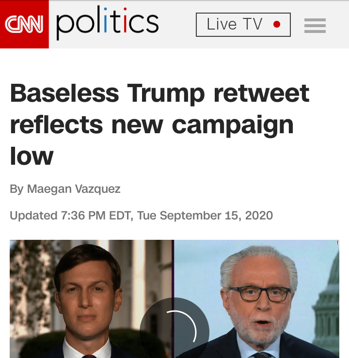Click "September 15, 2020" in the date
This screenshot has width=349, height=358.
click(216, 215)
